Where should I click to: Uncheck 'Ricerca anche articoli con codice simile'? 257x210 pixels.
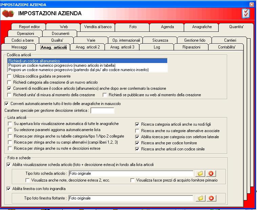pos(137,149)
